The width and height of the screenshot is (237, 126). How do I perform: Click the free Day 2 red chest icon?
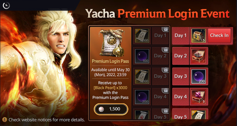coord(199,56)
